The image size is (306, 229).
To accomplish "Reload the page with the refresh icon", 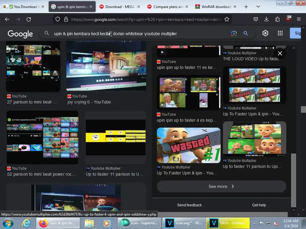I will (29, 19).
